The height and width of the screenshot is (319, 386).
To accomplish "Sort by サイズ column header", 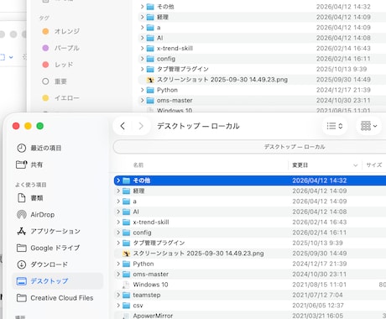I will [x=374, y=165].
